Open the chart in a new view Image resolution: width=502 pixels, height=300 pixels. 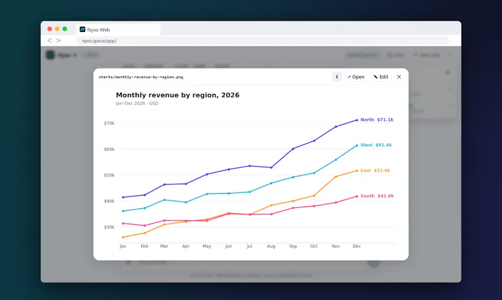click(x=356, y=76)
